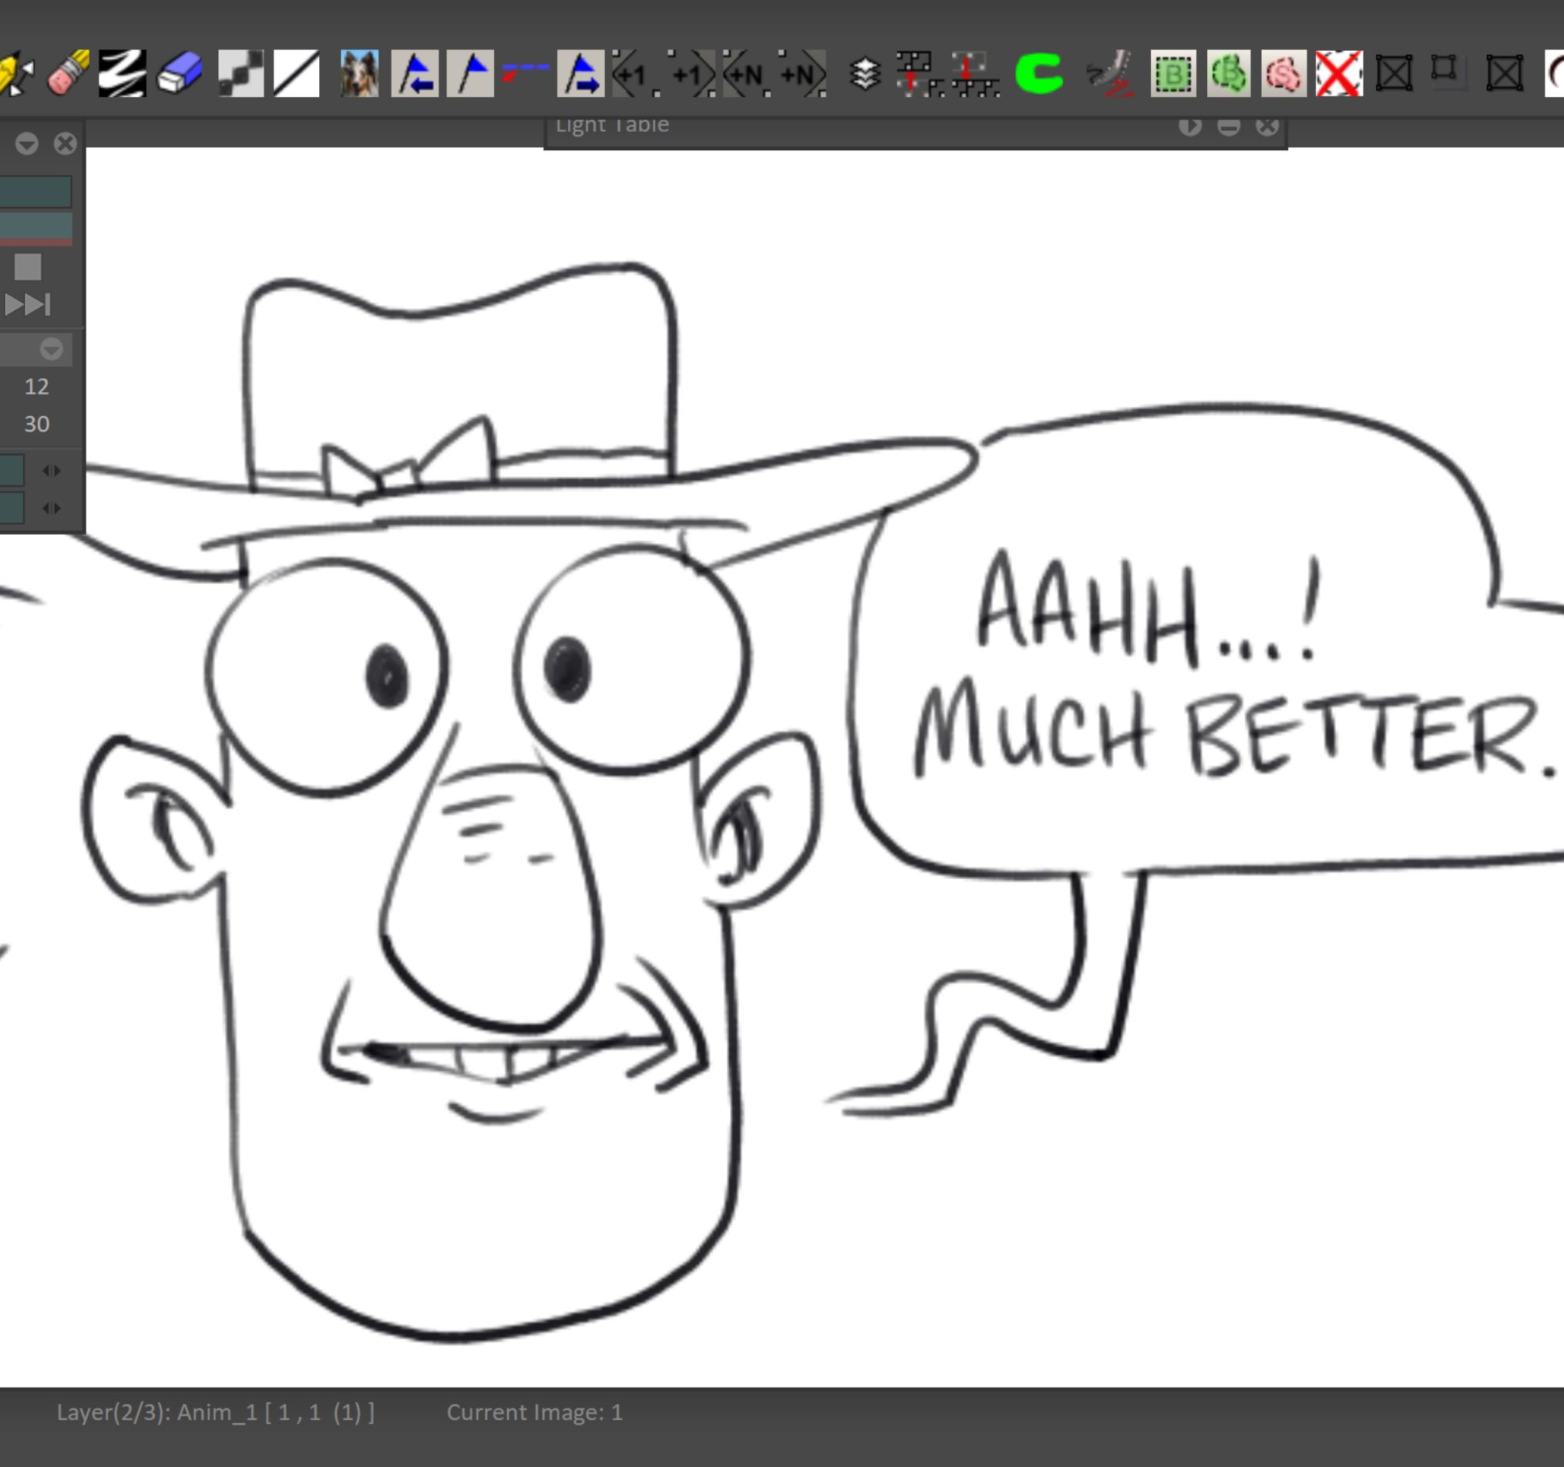Click the Light Table panel title
1564x1467 pixels.
pyautogui.click(x=612, y=126)
